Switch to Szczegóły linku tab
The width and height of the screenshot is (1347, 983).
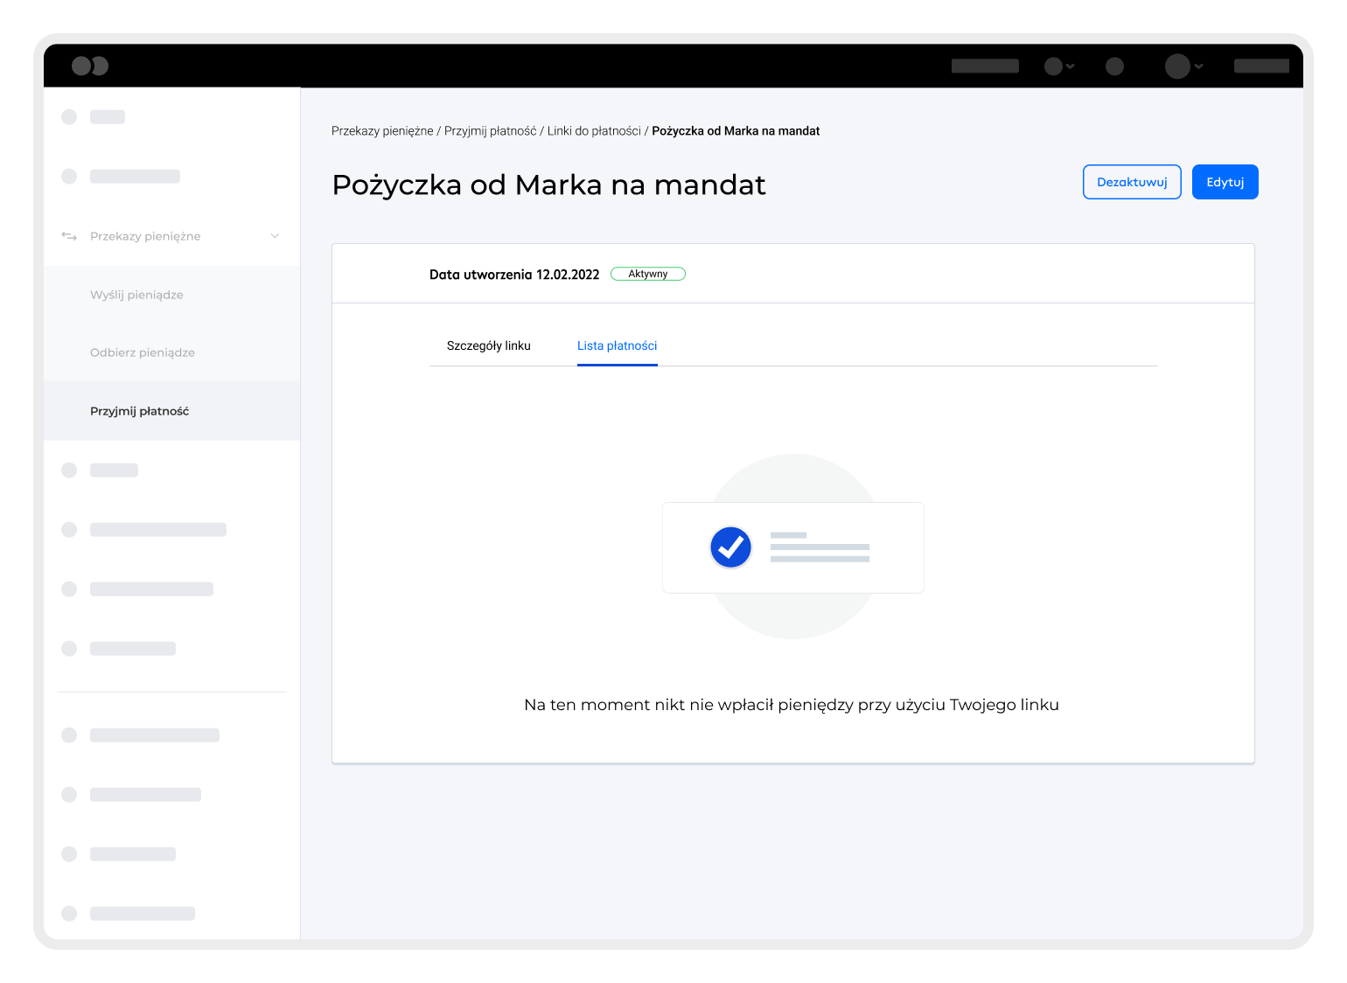pos(488,345)
